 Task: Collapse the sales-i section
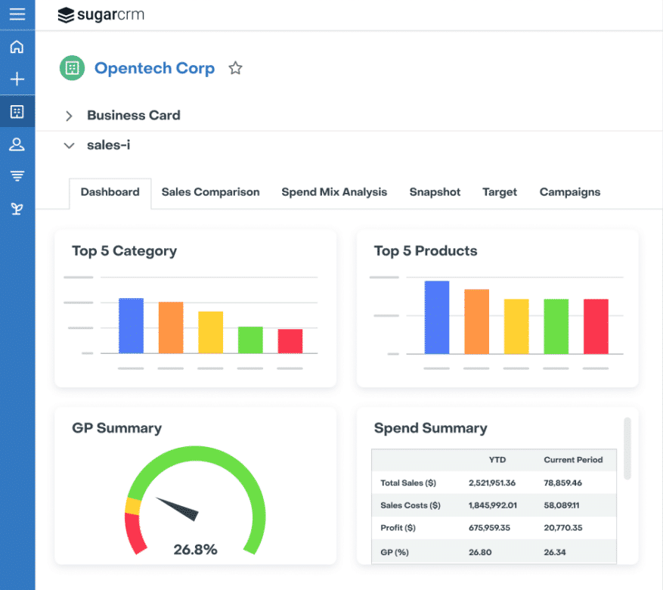tap(69, 145)
